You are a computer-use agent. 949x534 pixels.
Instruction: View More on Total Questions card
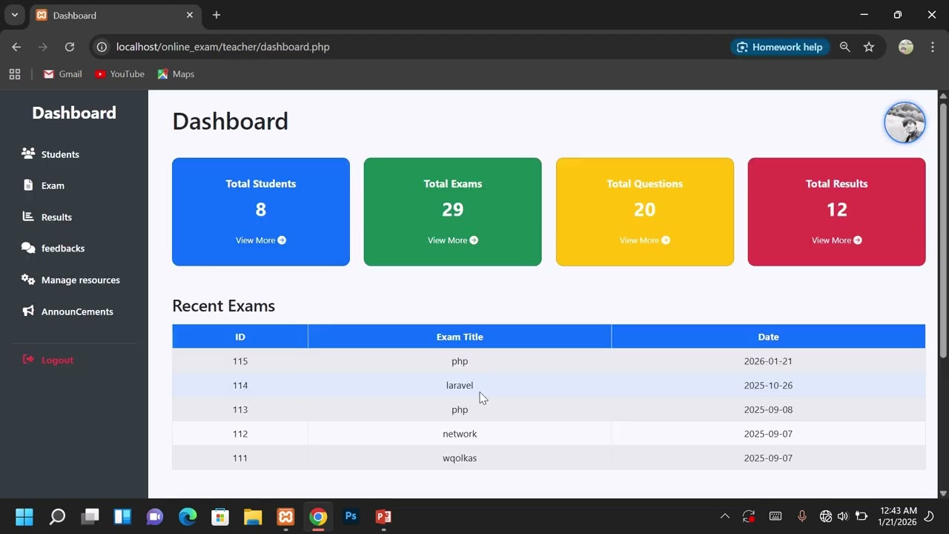[645, 240]
